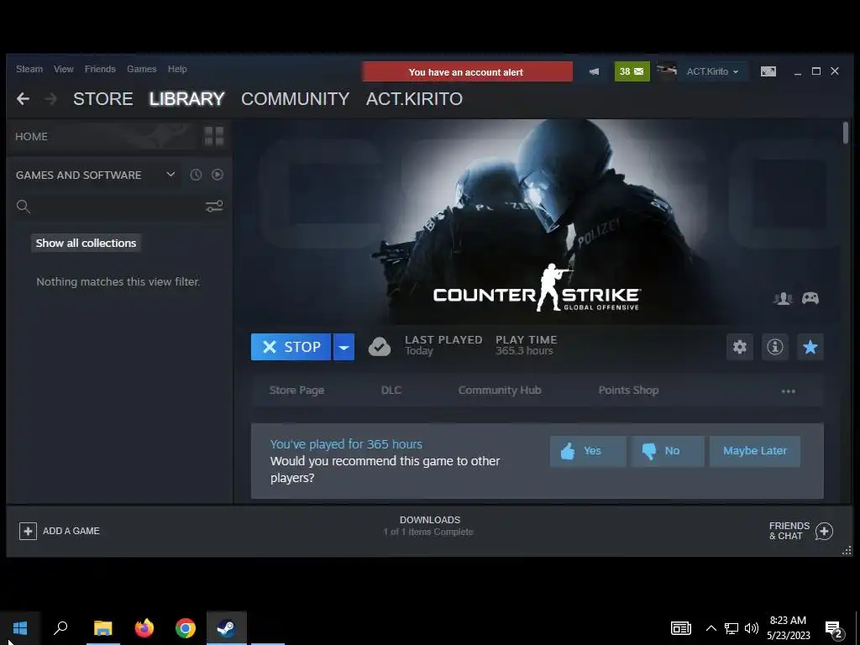
Task: Show hidden tray icons chevron
Action: tap(711, 628)
